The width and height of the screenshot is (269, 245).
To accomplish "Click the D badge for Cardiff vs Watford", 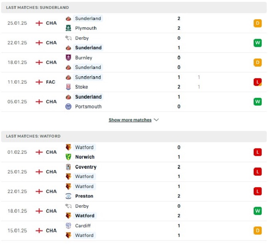I will coord(257,231).
